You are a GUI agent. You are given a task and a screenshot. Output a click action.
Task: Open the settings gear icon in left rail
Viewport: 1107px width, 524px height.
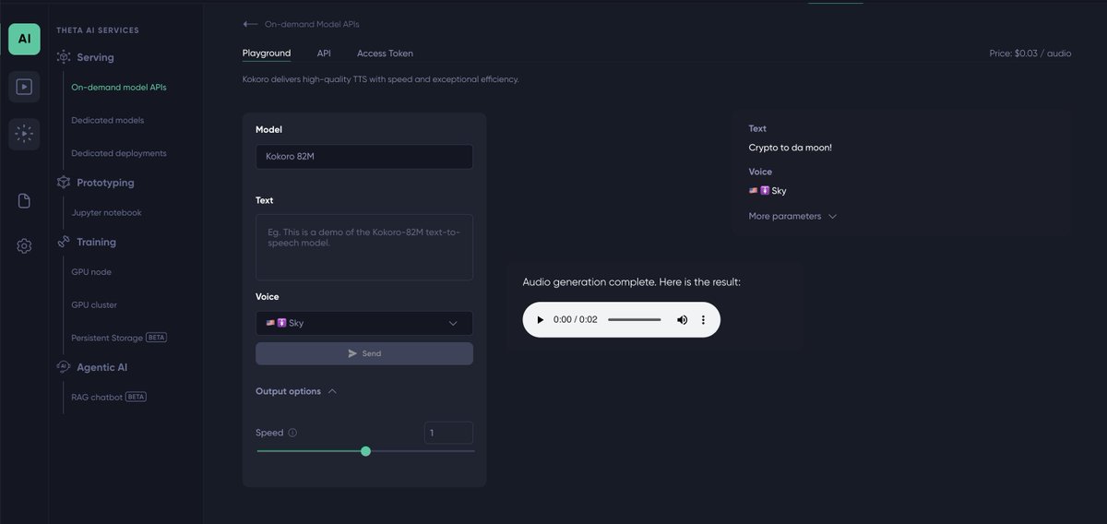click(24, 246)
